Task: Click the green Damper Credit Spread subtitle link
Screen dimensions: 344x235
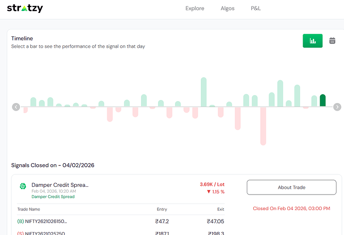Action: 53,197
